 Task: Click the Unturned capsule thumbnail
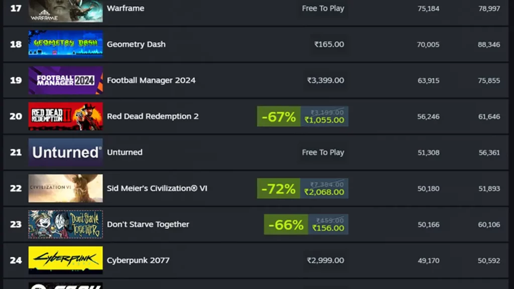coord(65,152)
